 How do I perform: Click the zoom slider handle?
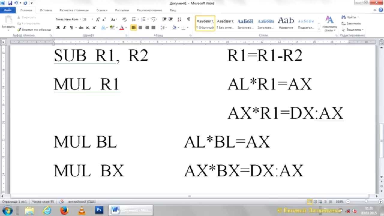coord(366,202)
